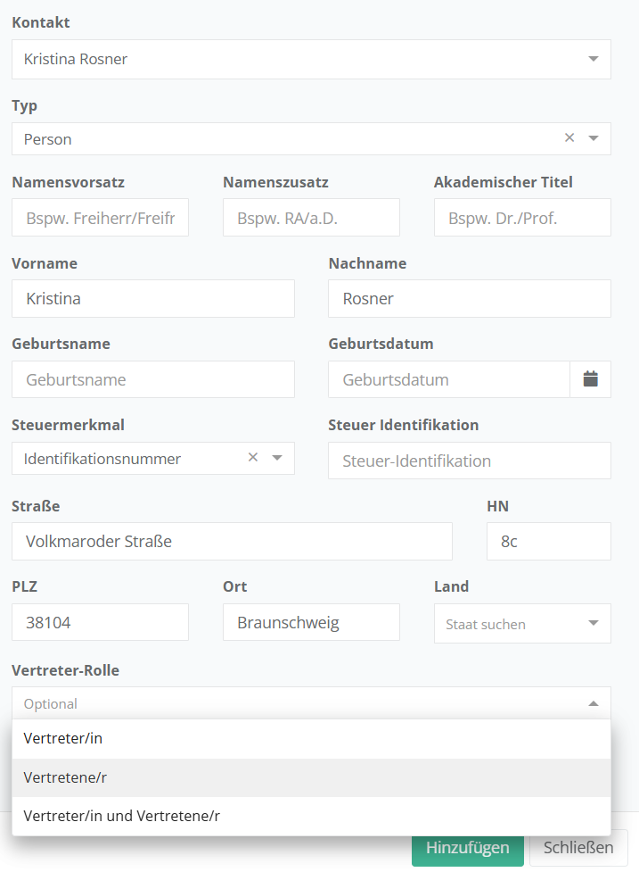Collapse the Vertreter-Rolle dropdown arrow
Screen dimensions: 639x872
coord(594,703)
